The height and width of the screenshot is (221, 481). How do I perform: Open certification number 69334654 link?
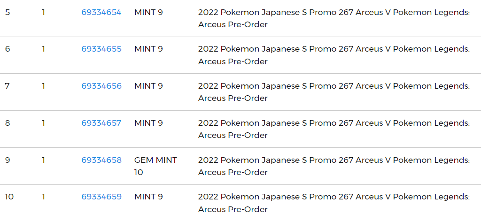pos(101,13)
